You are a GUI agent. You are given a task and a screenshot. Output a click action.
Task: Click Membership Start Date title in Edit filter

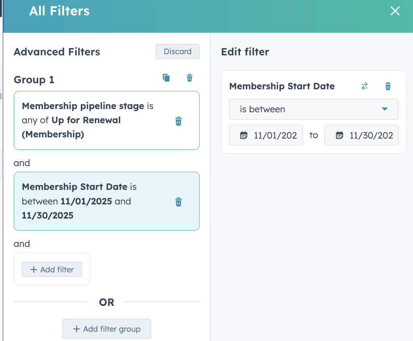(282, 86)
